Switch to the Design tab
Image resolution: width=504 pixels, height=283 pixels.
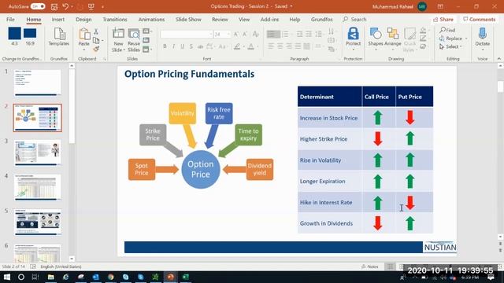[83, 19]
